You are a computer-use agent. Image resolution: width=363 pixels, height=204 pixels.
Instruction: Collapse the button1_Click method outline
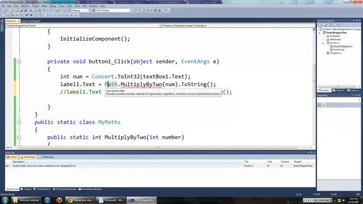click(x=19, y=62)
